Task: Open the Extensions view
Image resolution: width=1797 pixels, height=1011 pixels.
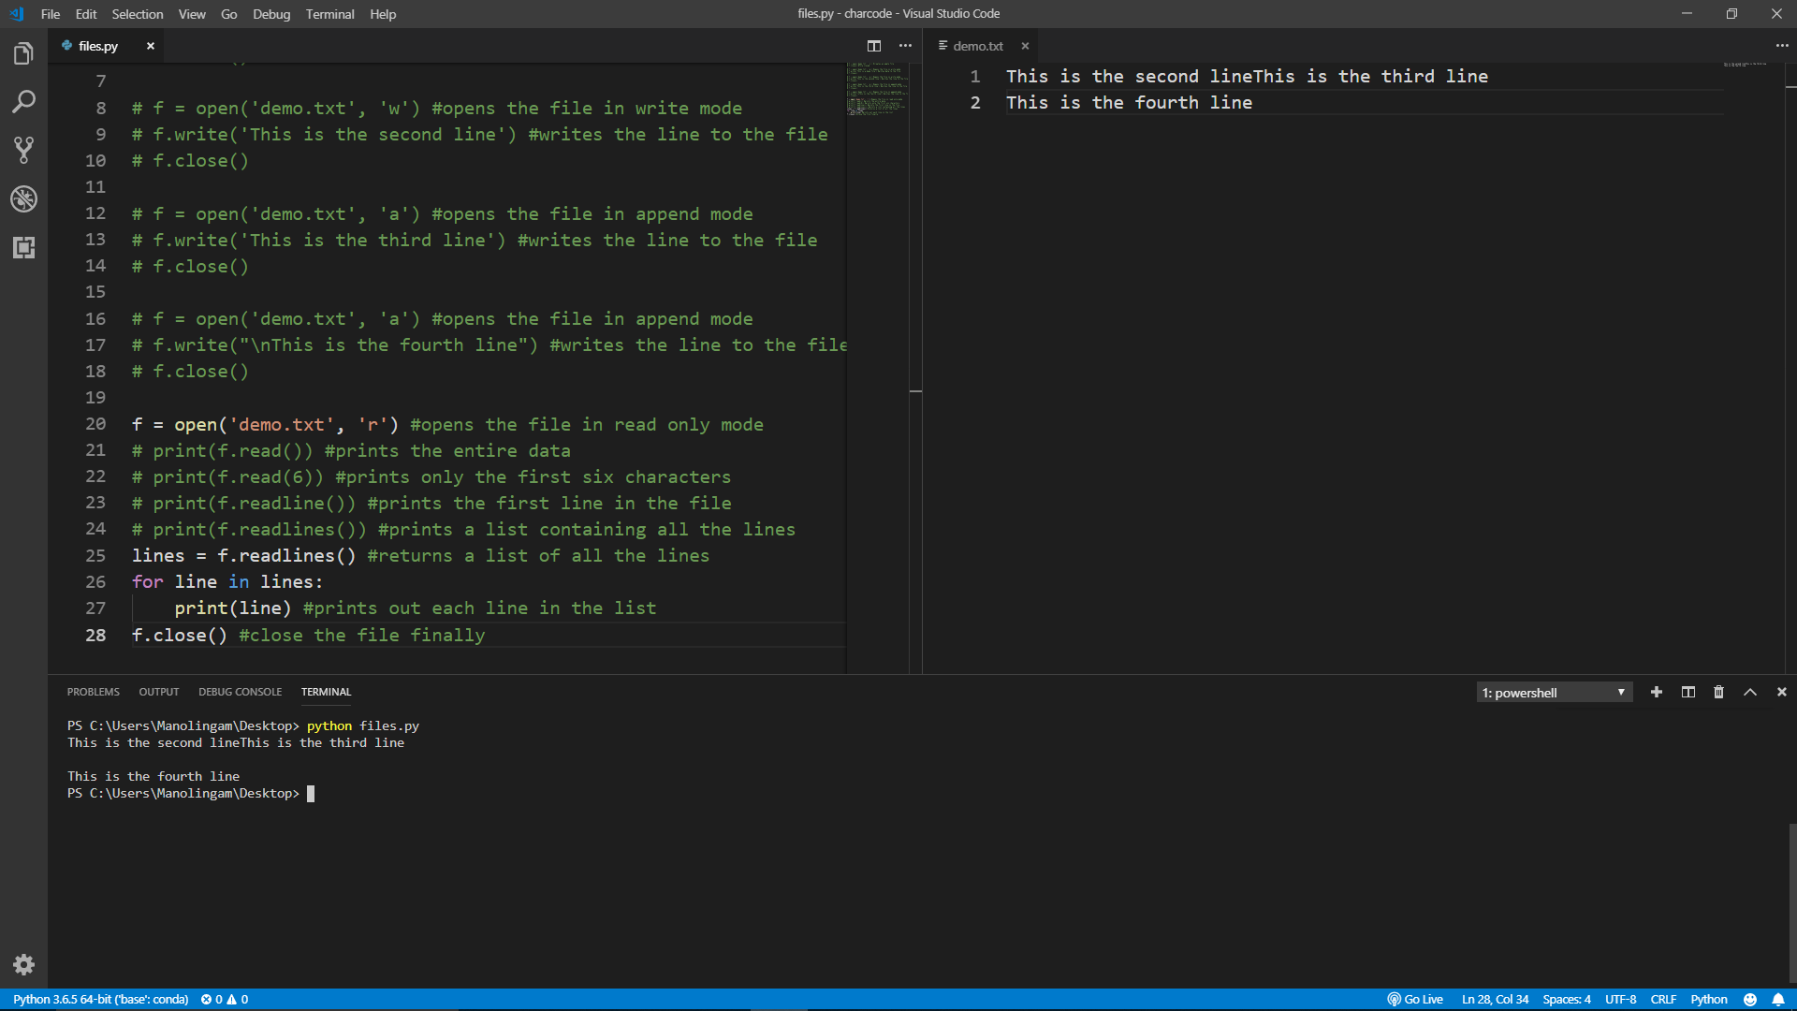Action: point(23,248)
